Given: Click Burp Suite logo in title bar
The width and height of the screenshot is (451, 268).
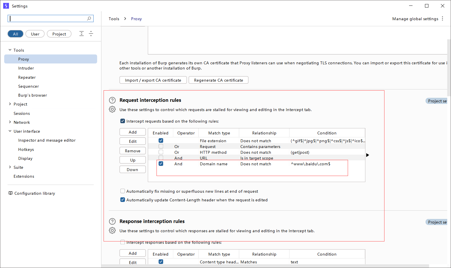Looking at the screenshot, I should (6, 6).
